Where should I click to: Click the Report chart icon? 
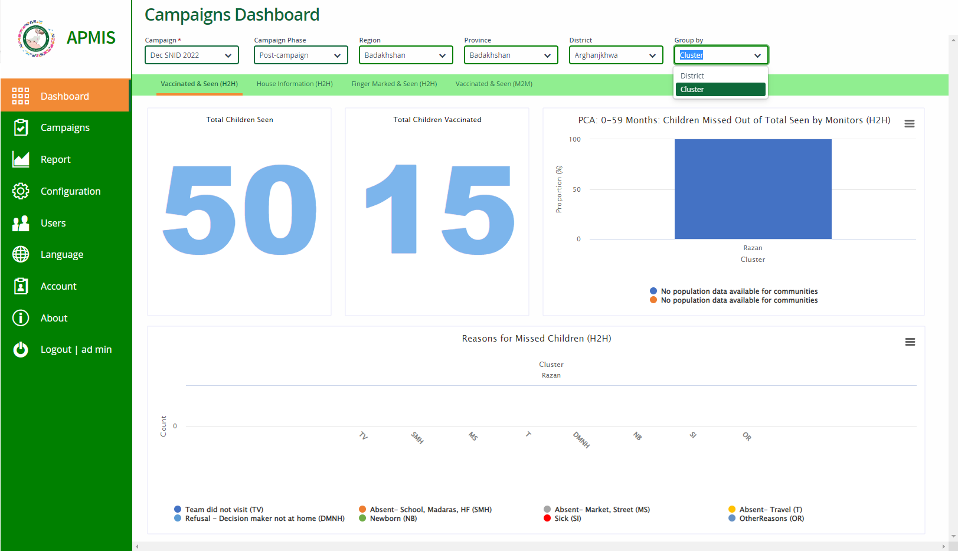[20, 159]
